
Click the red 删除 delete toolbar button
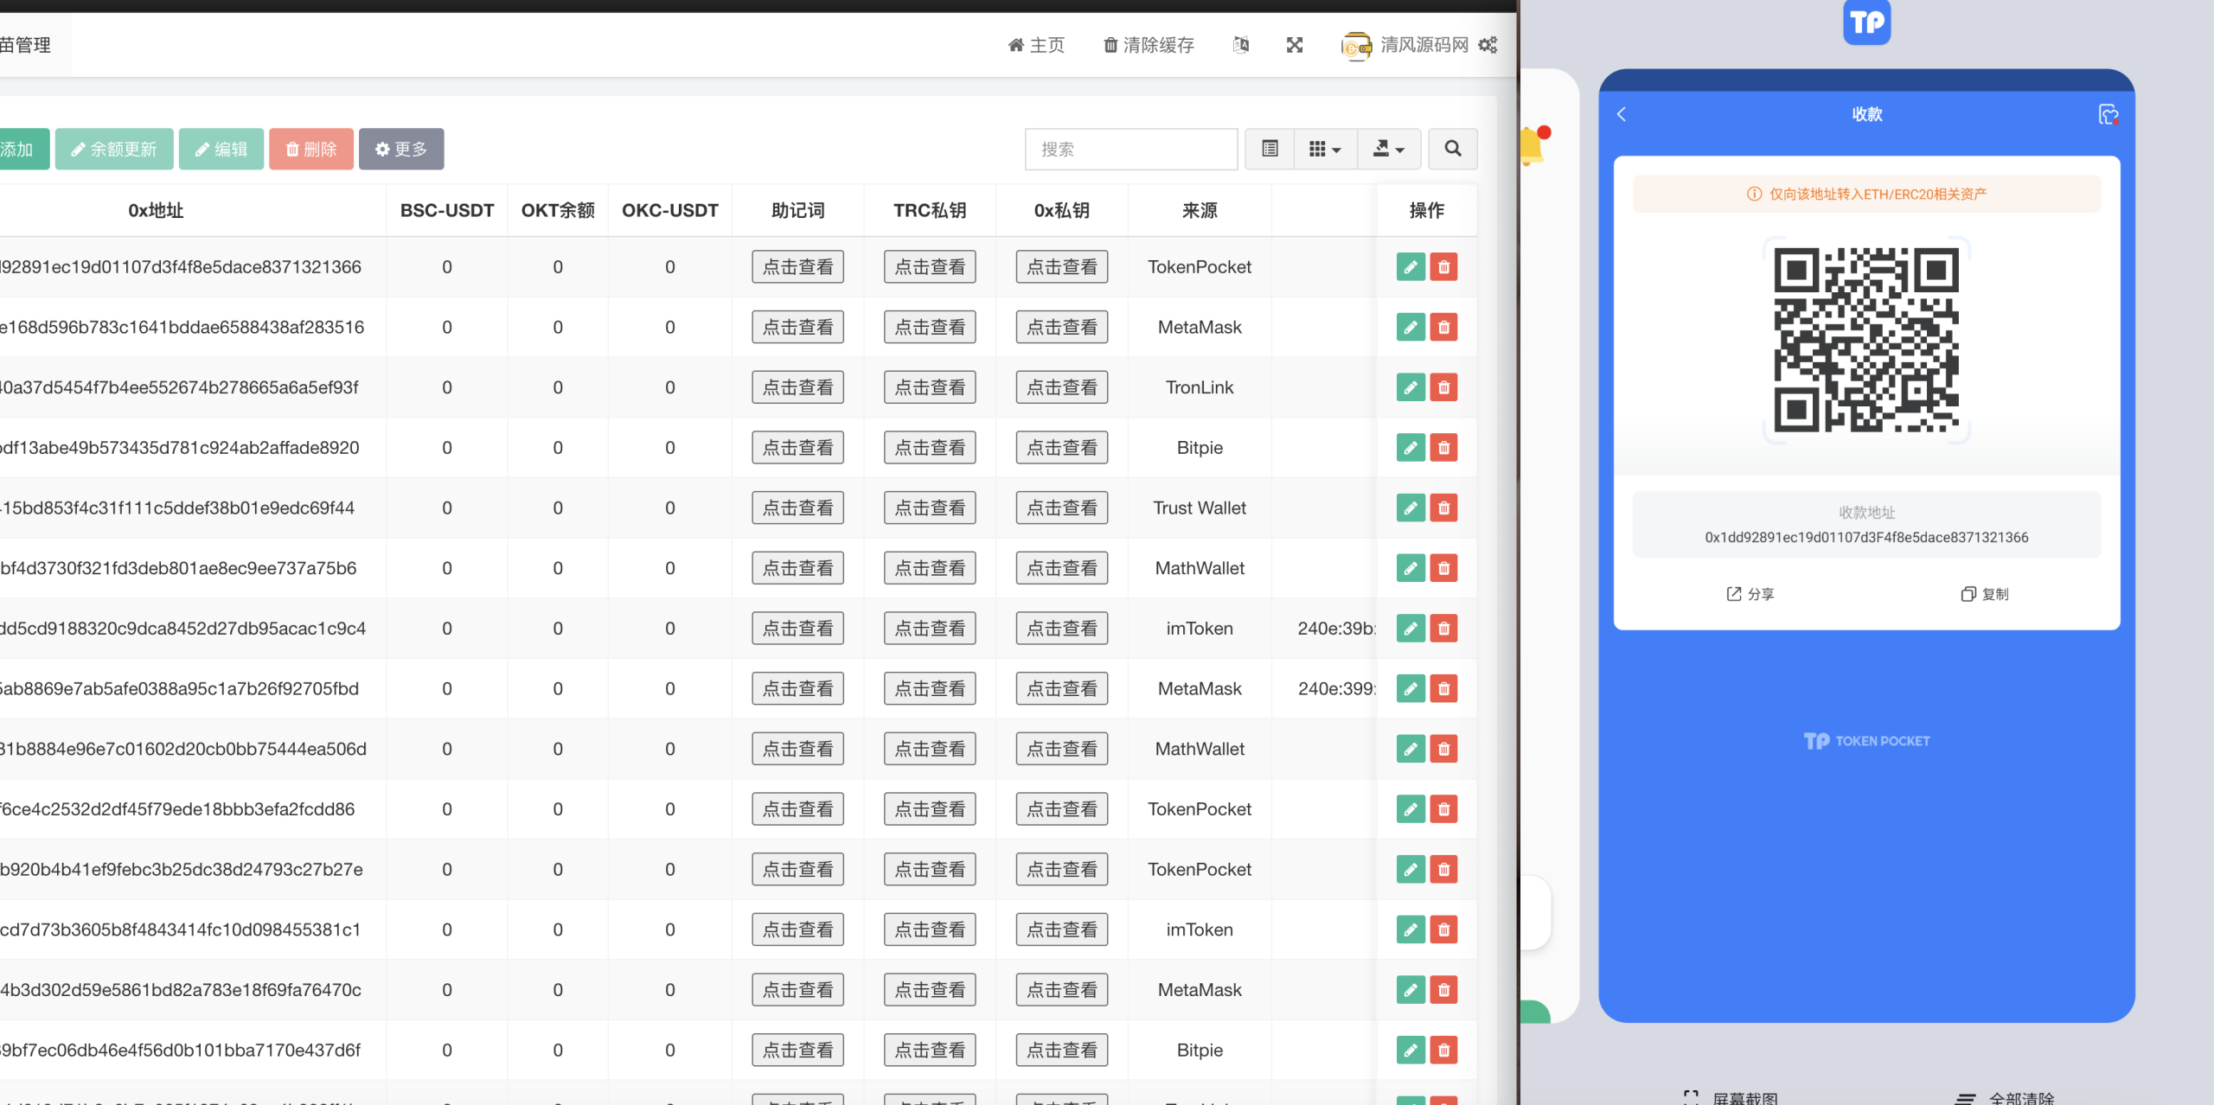[310, 149]
